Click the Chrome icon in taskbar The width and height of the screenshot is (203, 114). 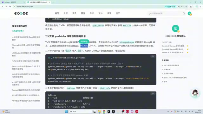(x=104, y=111)
